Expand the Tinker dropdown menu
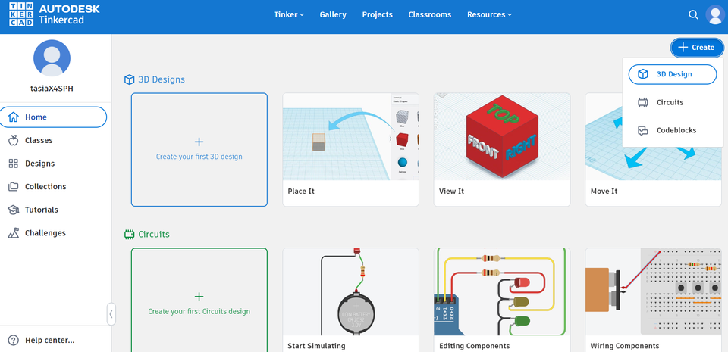 [x=289, y=15]
